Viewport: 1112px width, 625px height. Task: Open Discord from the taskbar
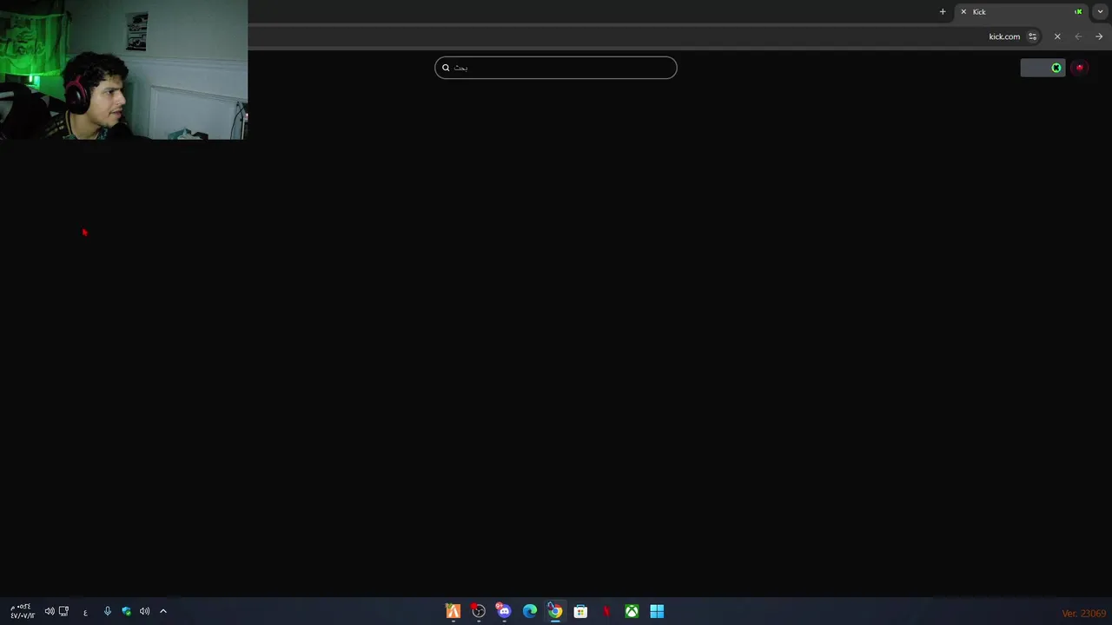[504, 611]
